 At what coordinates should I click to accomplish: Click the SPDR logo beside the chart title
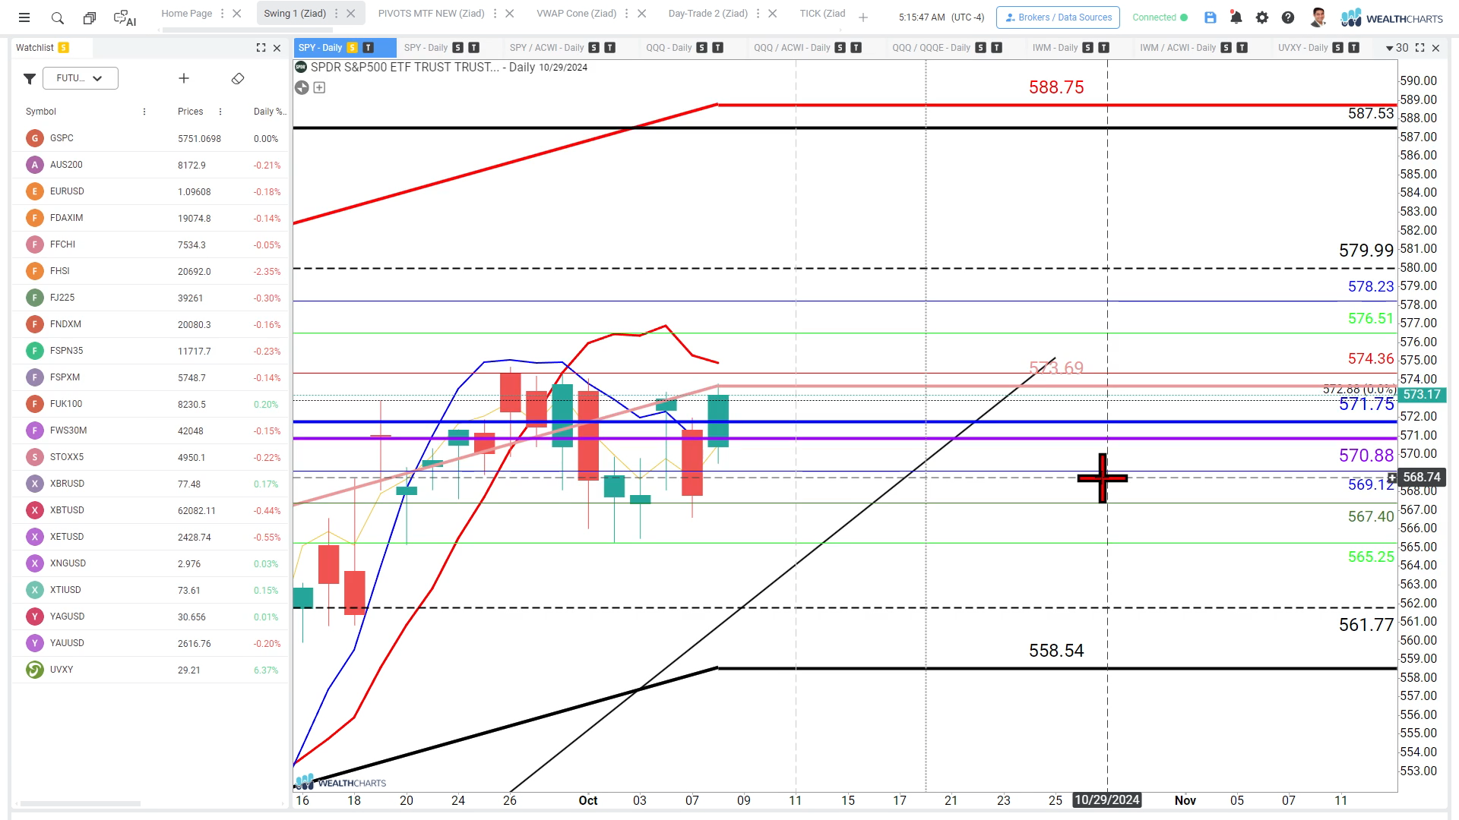301,67
